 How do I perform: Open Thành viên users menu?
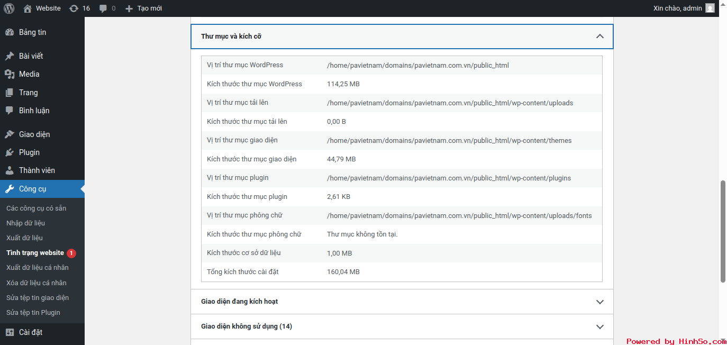37,170
